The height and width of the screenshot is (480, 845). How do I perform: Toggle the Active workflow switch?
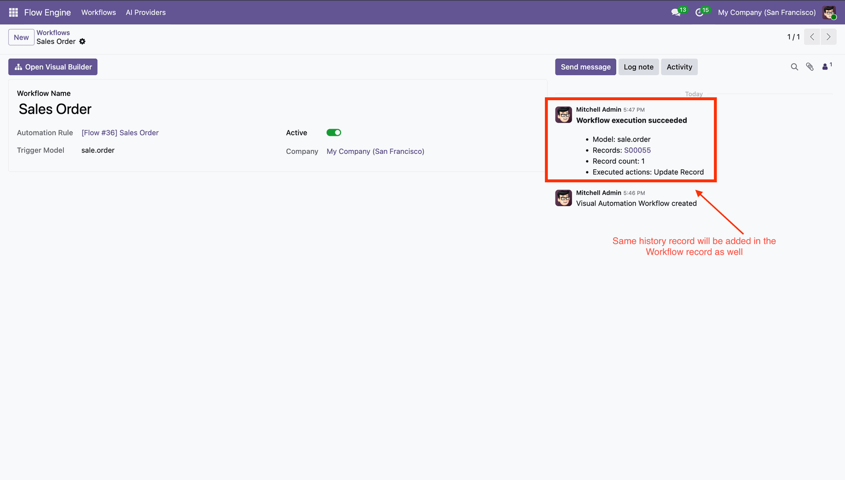pos(334,133)
